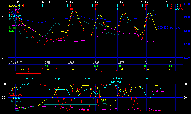Screen dimensions: 191x114
Task: Click the 1785 Wh/m2 value
Action: 46,63
